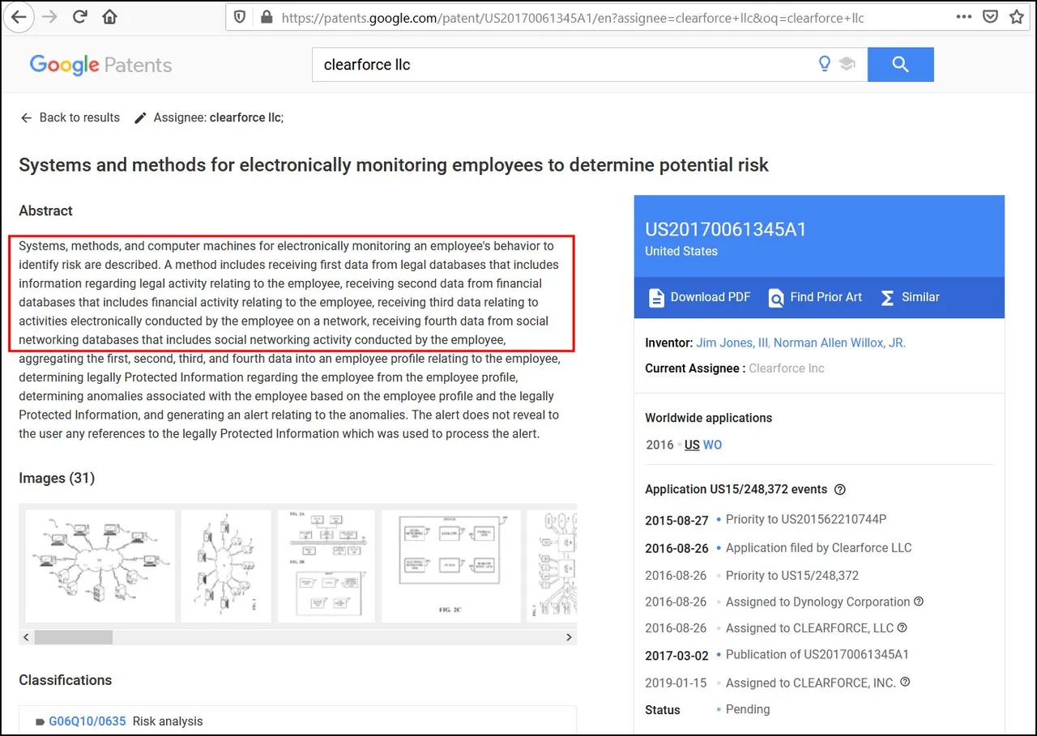Open the page actions three-dot menu
The width and height of the screenshot is (1037, 736).
[964, 17]
